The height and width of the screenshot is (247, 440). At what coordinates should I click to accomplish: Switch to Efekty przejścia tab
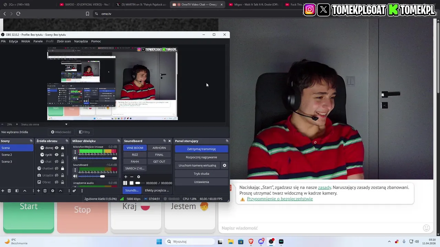click(157, 190)
